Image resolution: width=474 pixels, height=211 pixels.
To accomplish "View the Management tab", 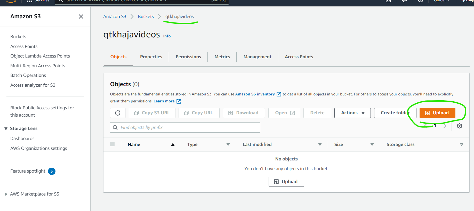I will (x=257, y=57).
